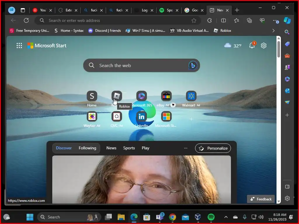Switch to the Following feed tab

pyautogui.click(x=88, y=148)
